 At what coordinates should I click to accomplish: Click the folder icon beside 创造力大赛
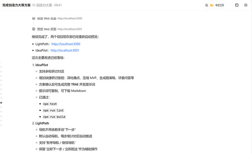point(34,5)
